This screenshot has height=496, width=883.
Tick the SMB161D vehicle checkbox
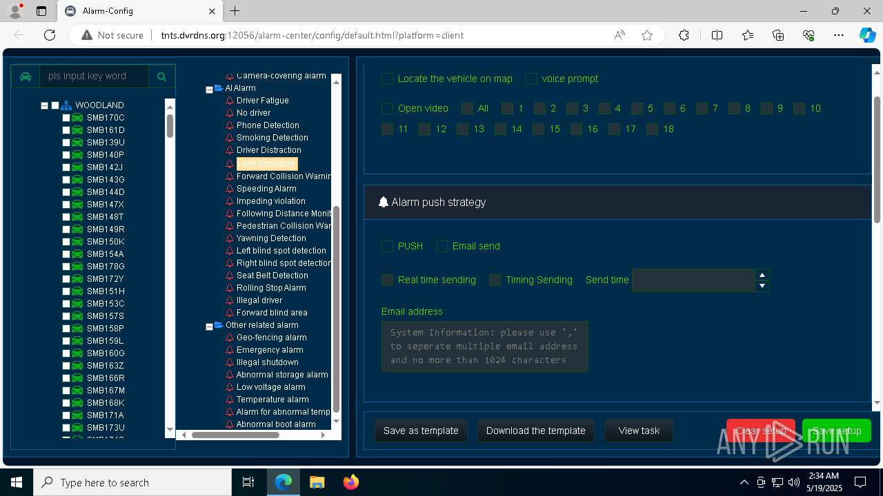pos(67,130)
